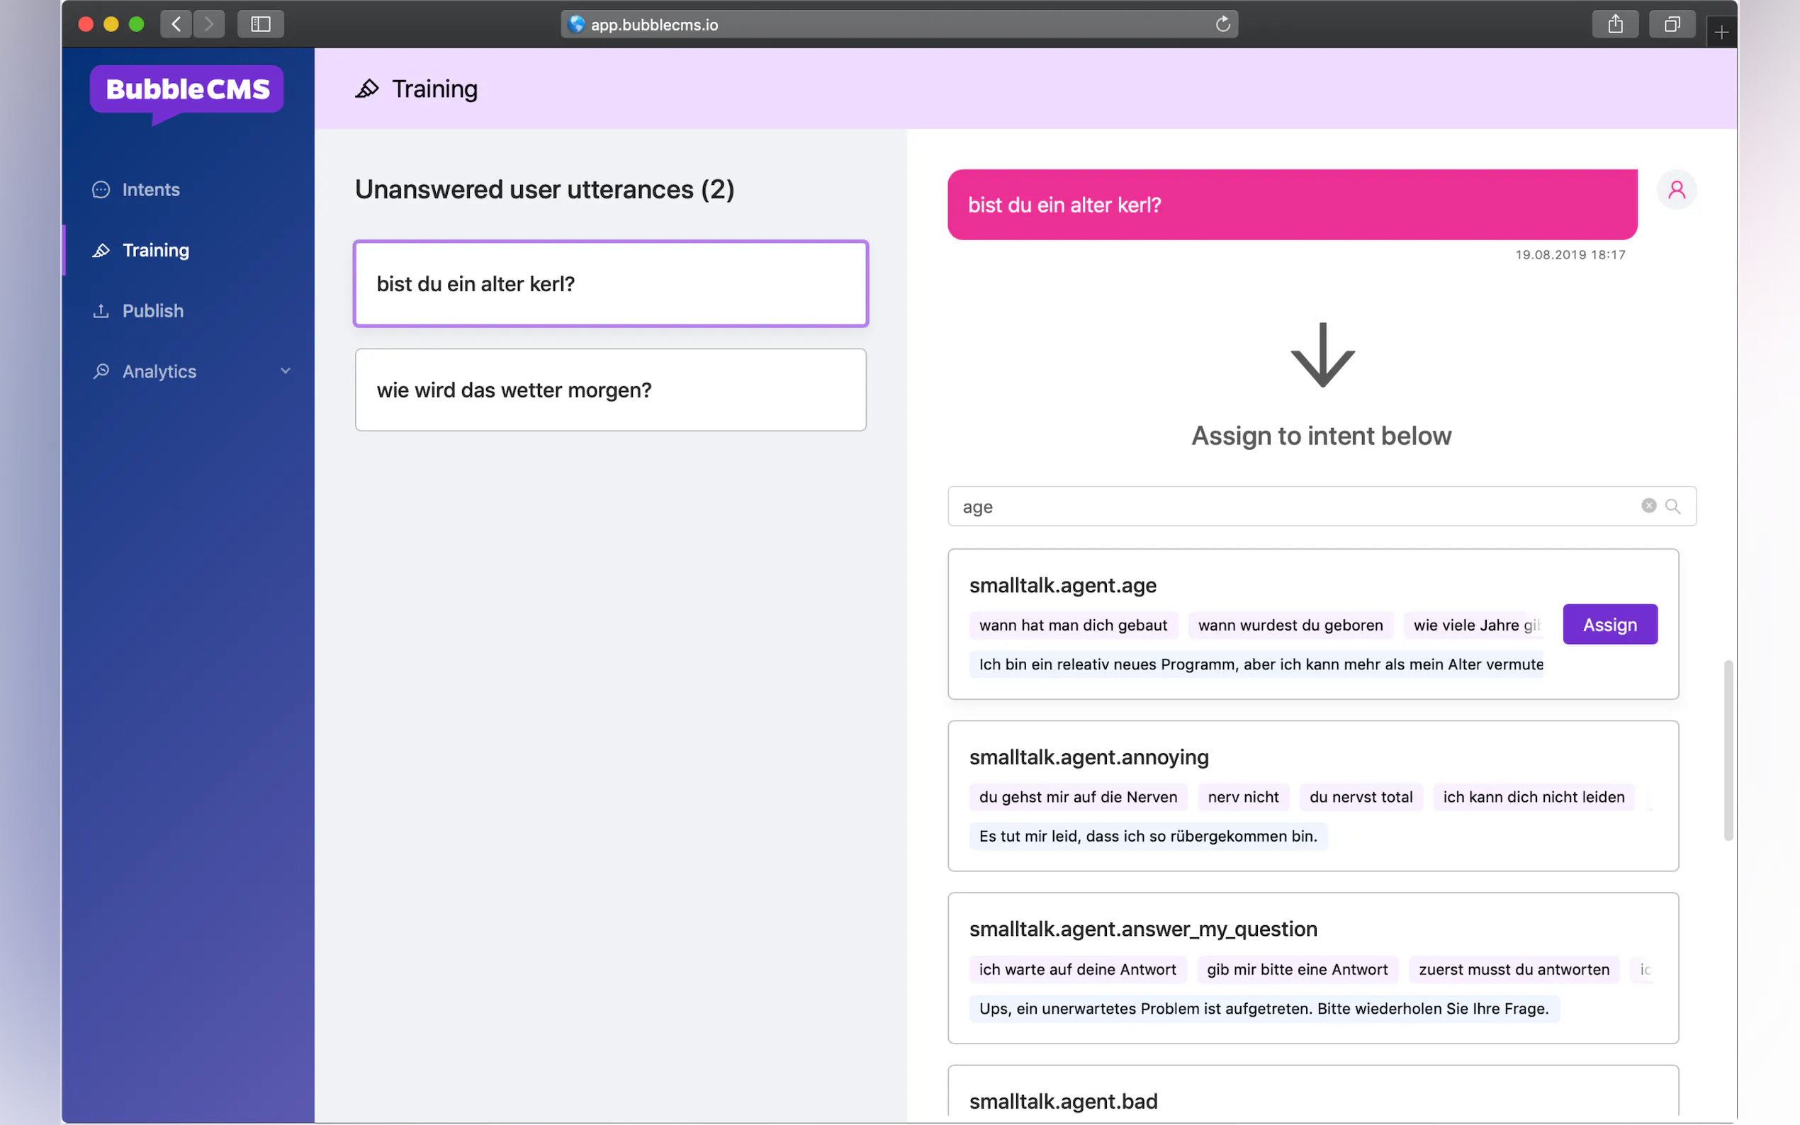This screenshot has width=1800, height=1125.
Task: Click the Safari share icon
Action: point(1615,25)
